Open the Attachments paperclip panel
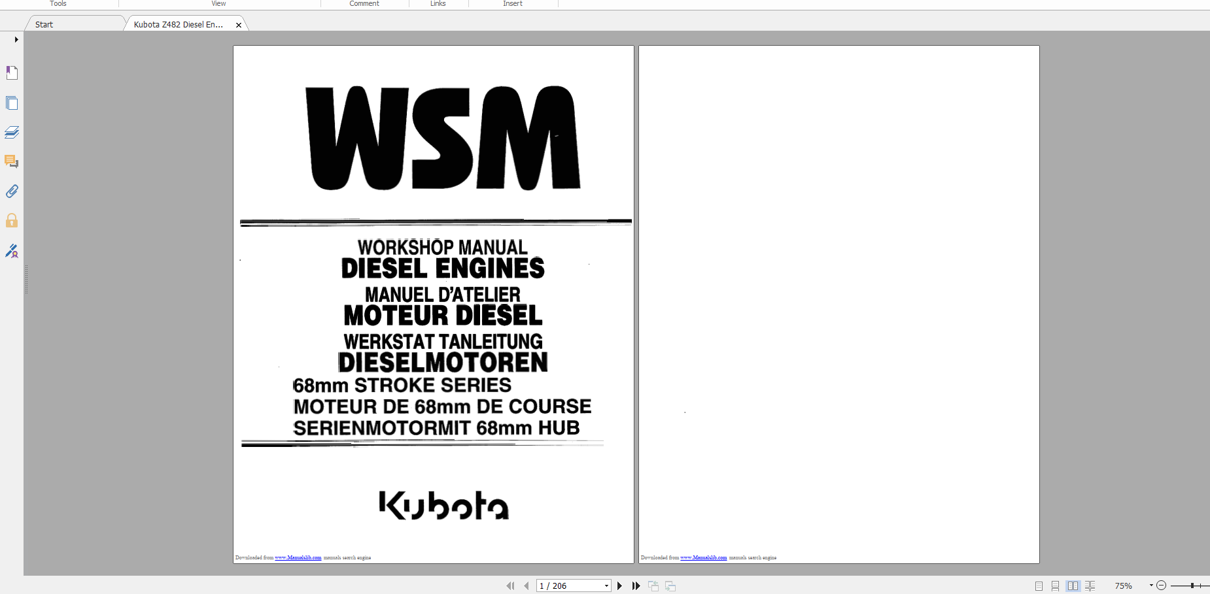The height and width of the screenshot is (594, 1210). coord(12,191)
